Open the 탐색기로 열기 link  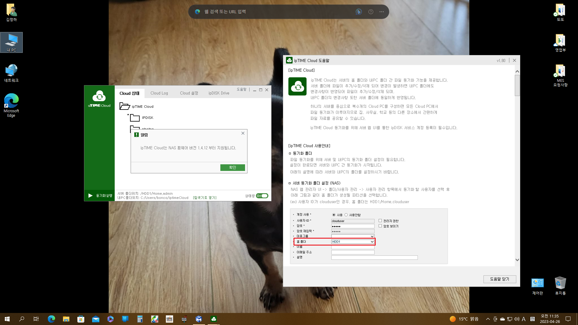[205, 198]
